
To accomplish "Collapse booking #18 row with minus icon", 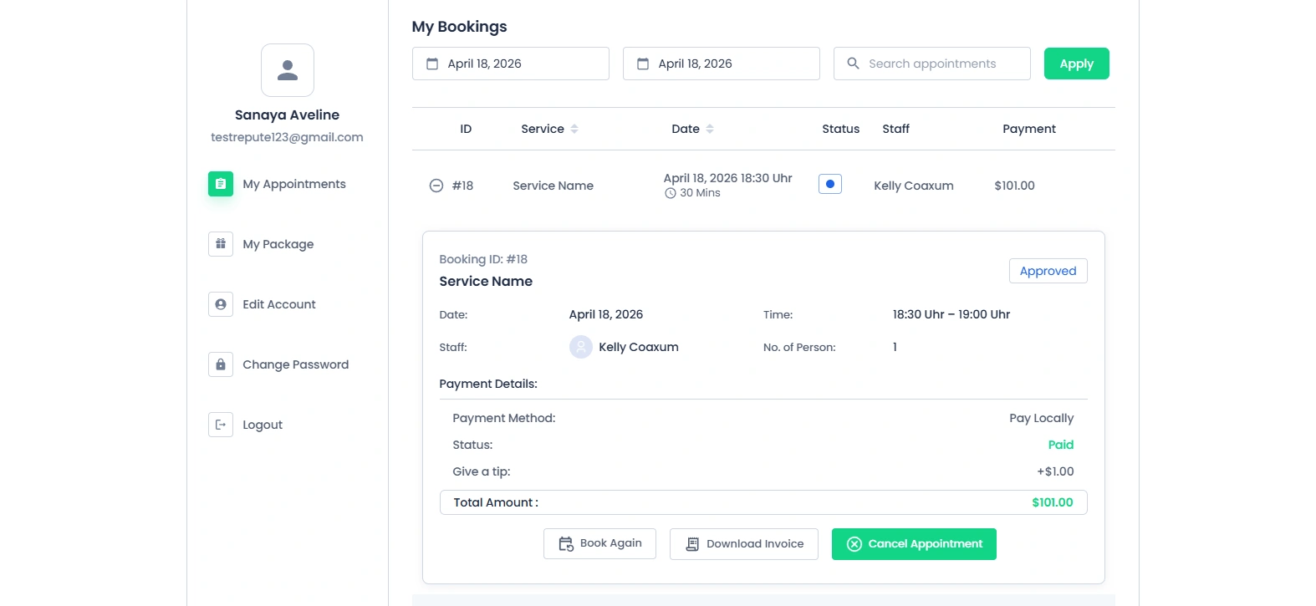I will pos(436,186).
